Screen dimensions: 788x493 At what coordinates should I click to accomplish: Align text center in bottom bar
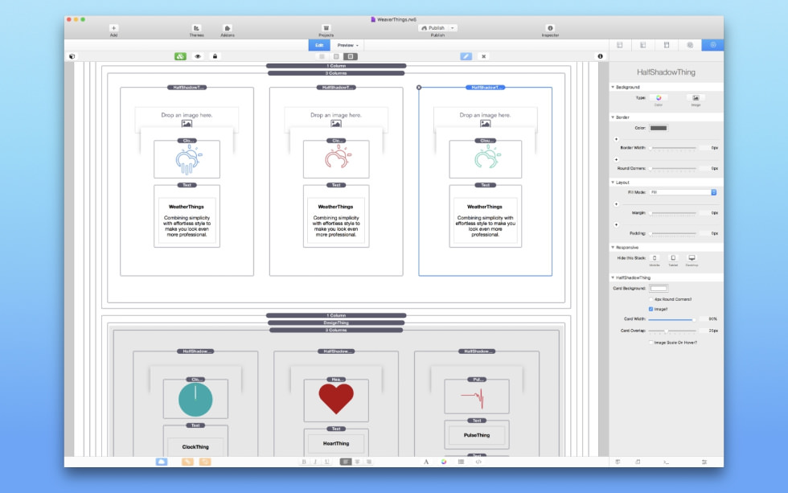pyautogui.click(x=357, y=462)
